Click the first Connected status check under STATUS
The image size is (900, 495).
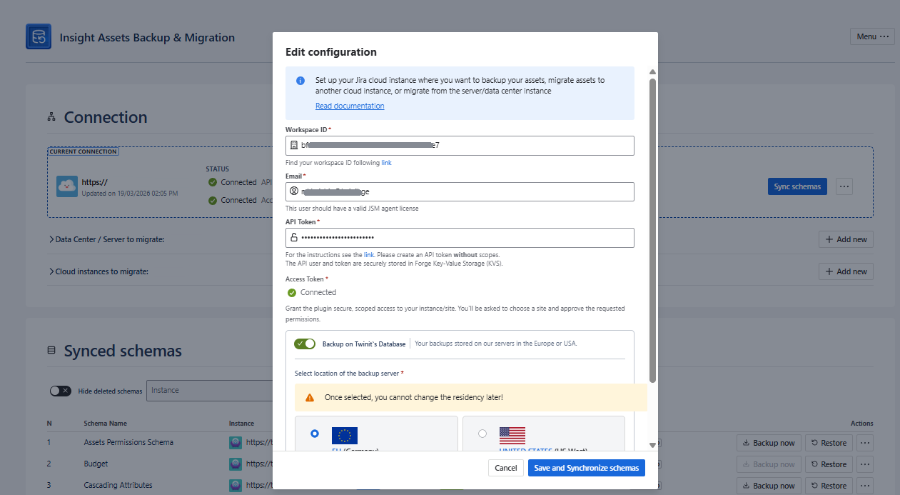point(213,182)
